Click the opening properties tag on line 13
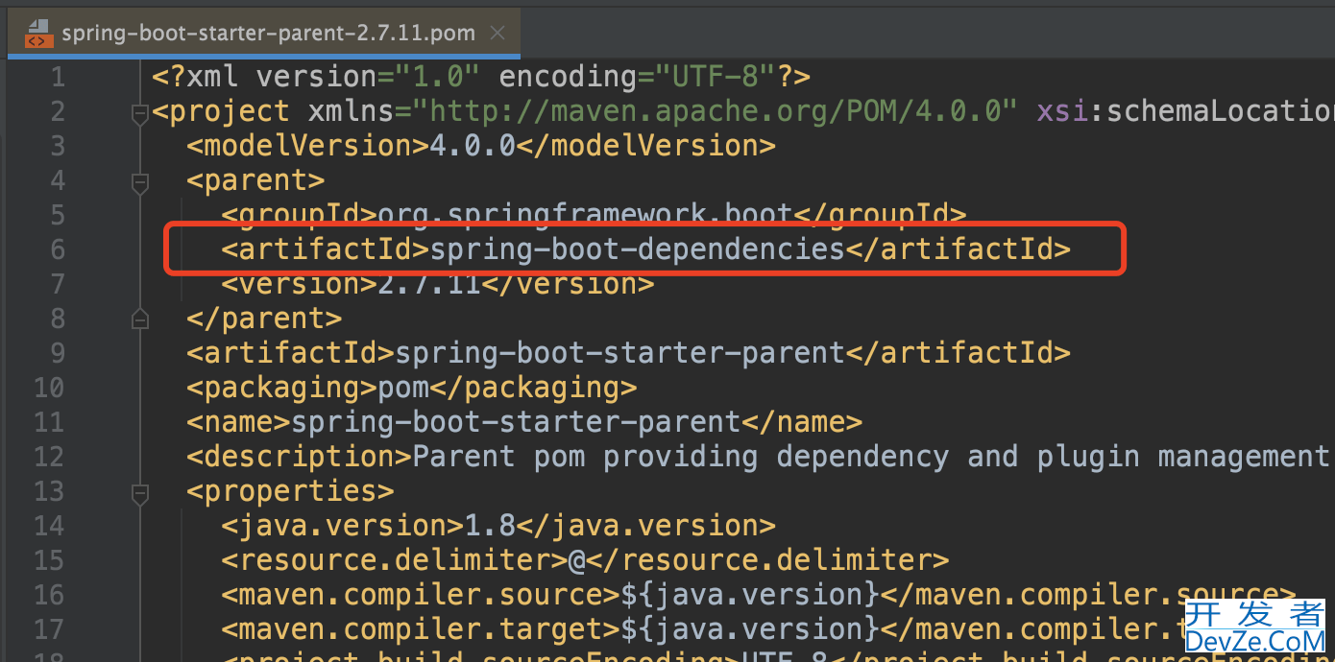The width and height of the screenshot is (1335, 662). (x=291, y=491)
